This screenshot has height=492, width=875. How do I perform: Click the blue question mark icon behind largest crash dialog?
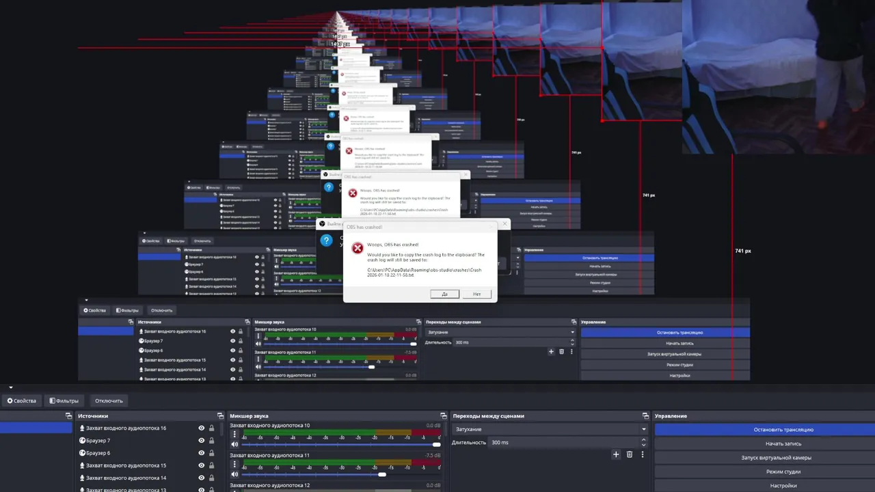pyautogui.click(x=327, y=241)
